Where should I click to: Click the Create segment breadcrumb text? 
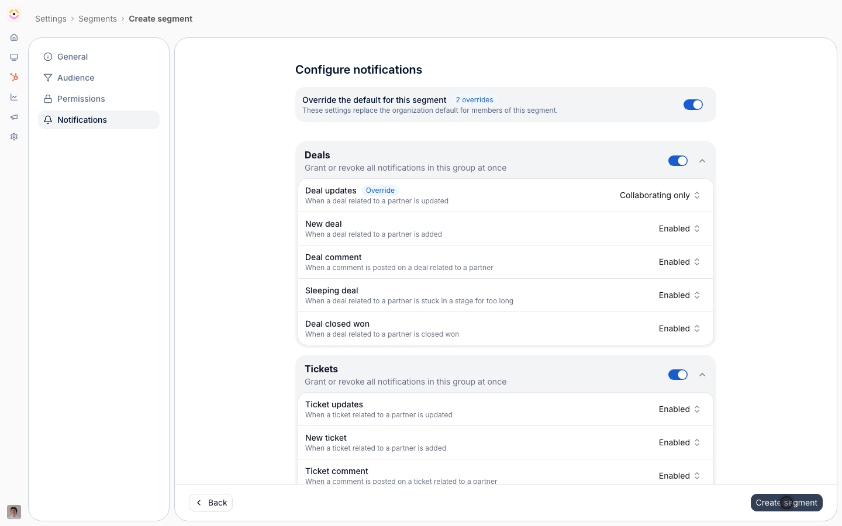[160, 19]
